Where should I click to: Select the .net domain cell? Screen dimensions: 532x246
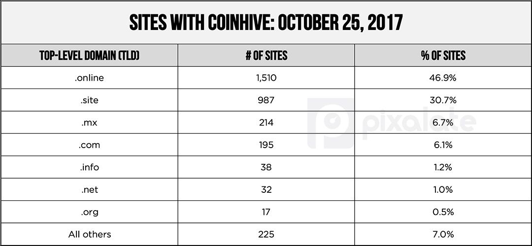pos(90,189)
